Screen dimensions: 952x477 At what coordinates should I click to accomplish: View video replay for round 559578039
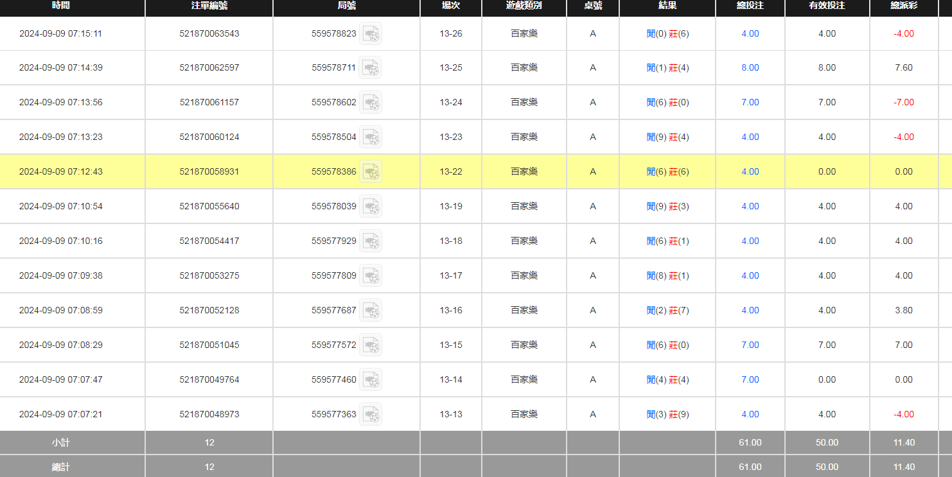[370, 206]
